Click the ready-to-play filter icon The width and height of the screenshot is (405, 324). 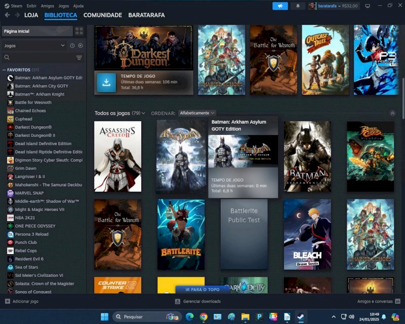click(80, 46)
